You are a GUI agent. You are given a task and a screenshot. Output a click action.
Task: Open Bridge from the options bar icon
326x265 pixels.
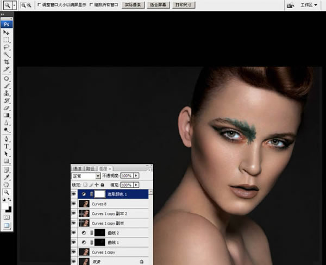tap(290, 5)
